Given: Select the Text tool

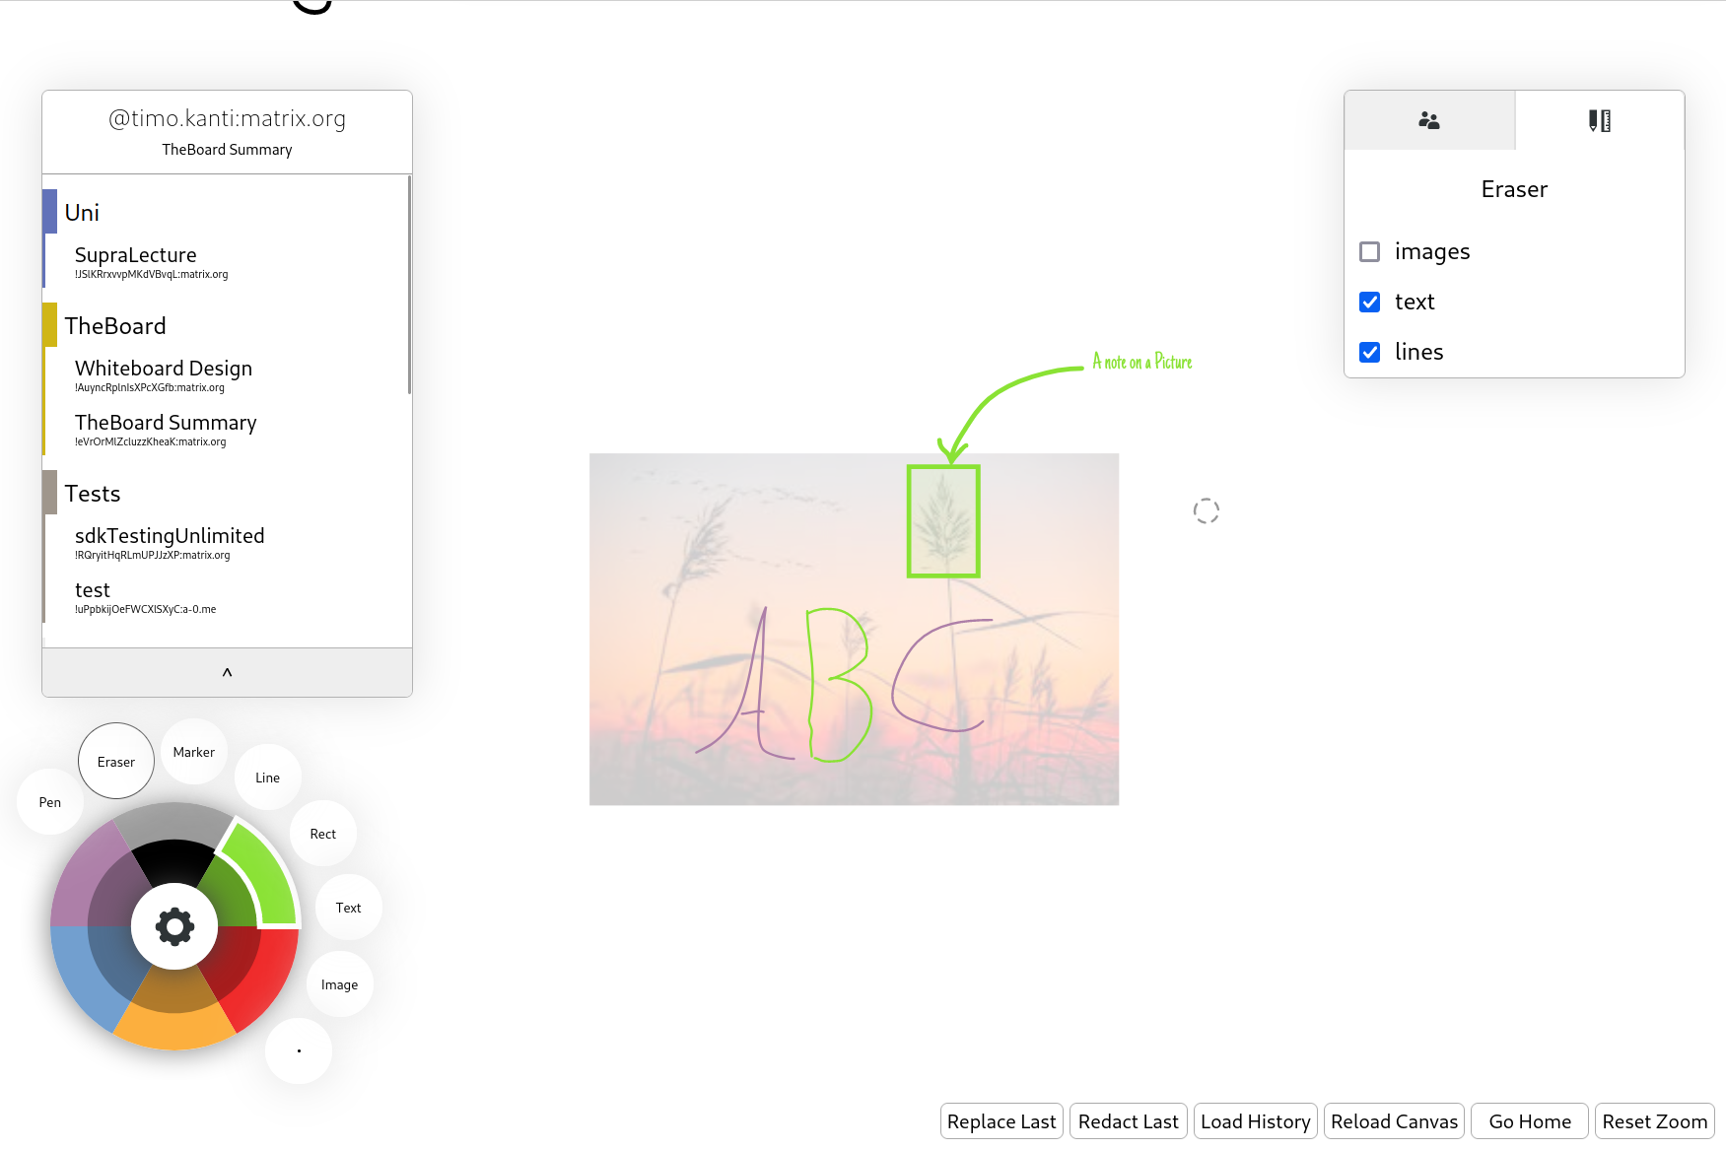Looking at the screenshot, I should pos(349,908).
